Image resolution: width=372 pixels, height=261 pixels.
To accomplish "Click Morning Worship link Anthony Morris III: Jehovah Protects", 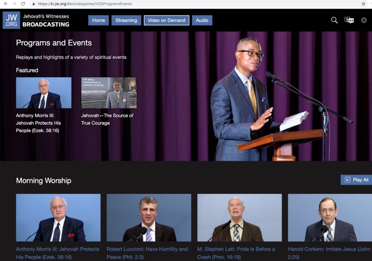I will coord(58,253).
